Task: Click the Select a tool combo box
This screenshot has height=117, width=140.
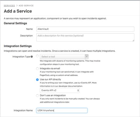Action: (64, 57)
